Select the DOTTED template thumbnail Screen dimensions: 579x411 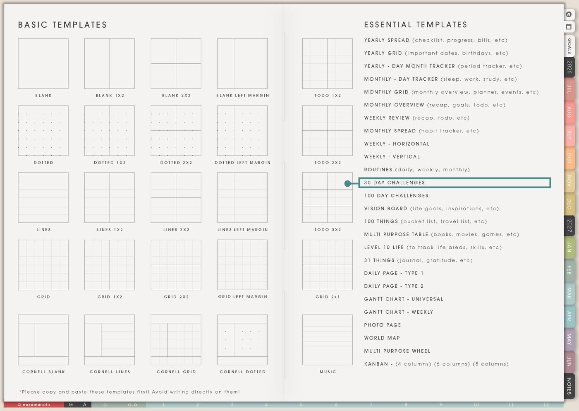[x=43, y=131]
